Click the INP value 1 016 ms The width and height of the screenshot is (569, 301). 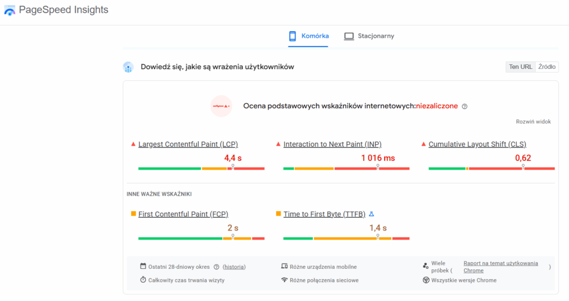coord(378,158)
